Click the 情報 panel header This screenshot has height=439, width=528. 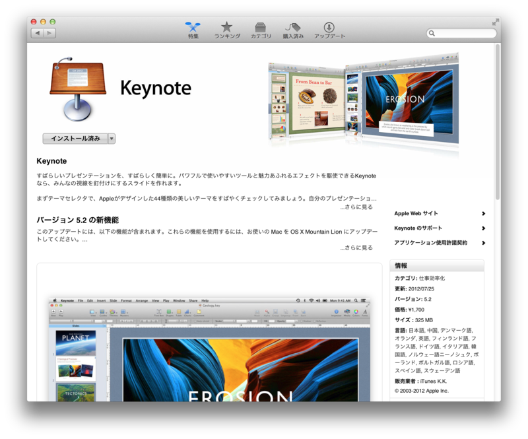tap(437, 265)
